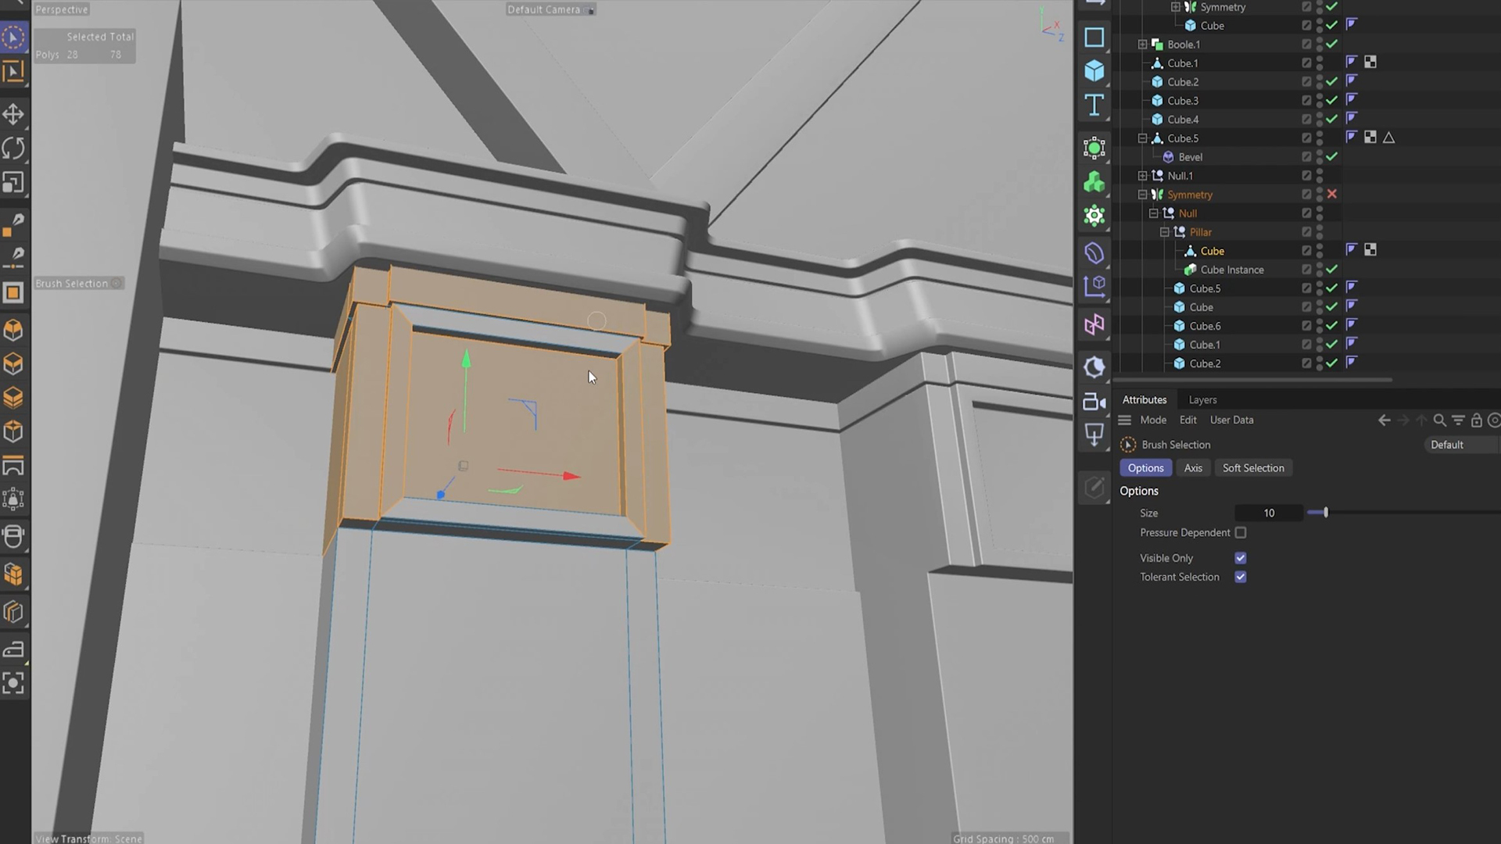Click the attribute search magnifier icon
This screenshot has width=1501, height=844.
(x=1439, y=420)
